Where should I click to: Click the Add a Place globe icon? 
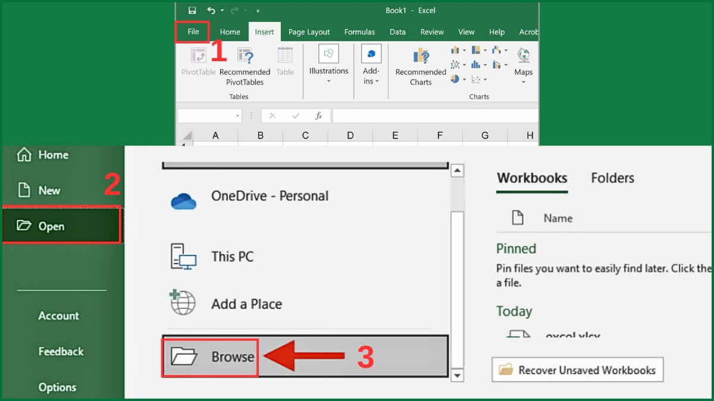click(184, 304)
